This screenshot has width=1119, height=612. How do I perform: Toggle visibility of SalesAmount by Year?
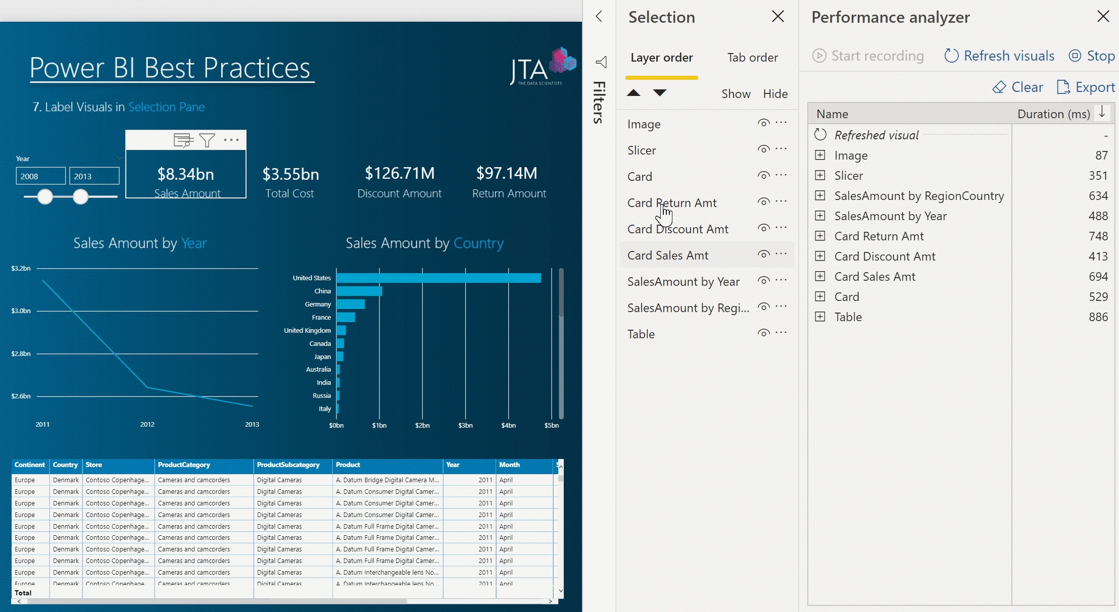763,281
